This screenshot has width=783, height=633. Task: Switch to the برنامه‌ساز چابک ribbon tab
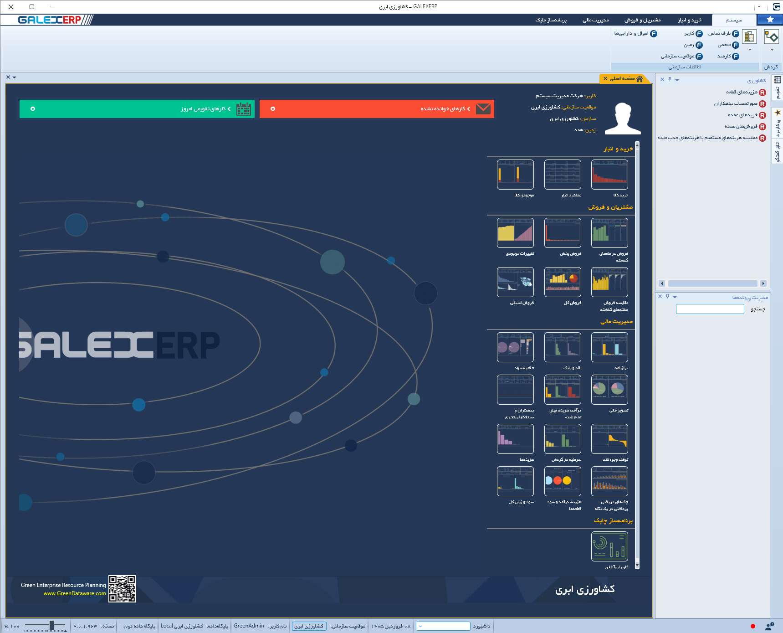(x=551, y=20)
